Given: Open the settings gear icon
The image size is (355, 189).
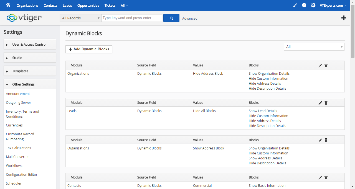Looking at the screenshot, I should point(313,5).
